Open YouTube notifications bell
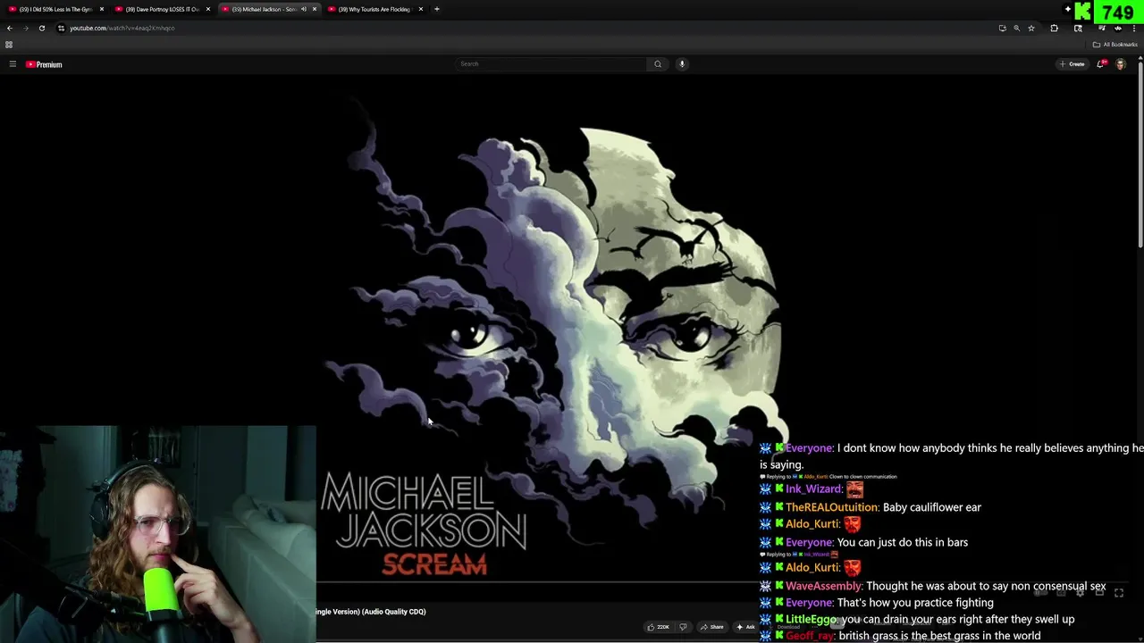This screenshot has width=1144, height=643. click(x=1101, y=64)
